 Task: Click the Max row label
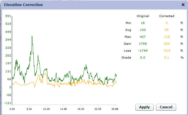coord(128,37)
